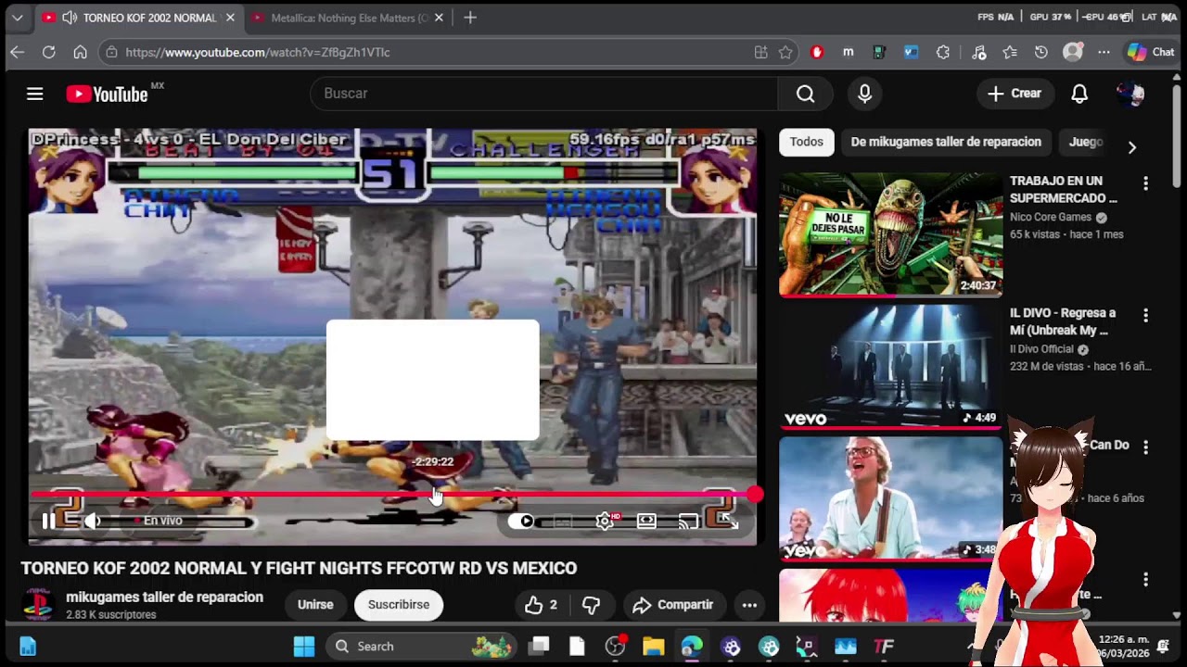Screen dimensions: 1187x667
Task: Open the red hand blocker extension
Action: pyautogui.click(x=817, y=53)
